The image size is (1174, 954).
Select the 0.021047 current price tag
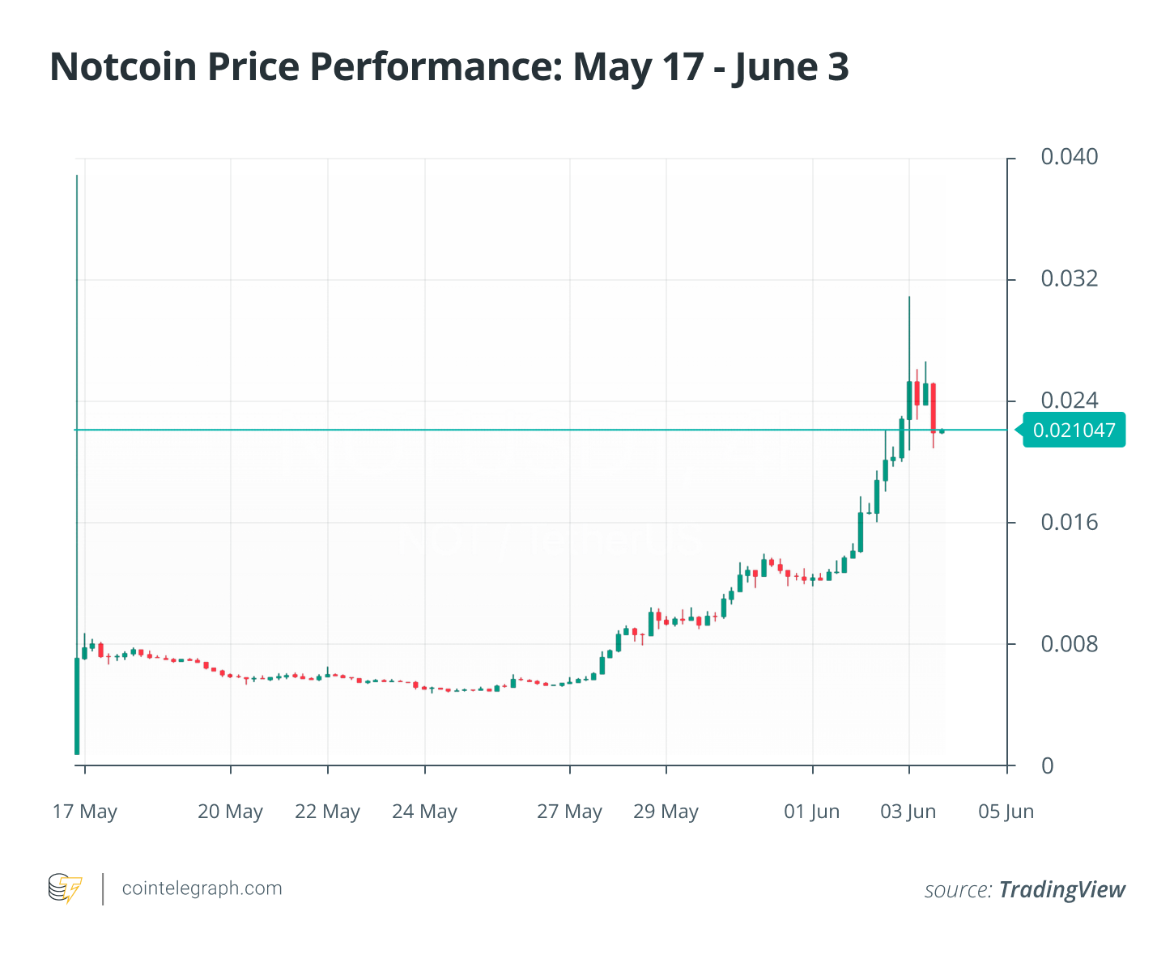(x=1074, y=430)
